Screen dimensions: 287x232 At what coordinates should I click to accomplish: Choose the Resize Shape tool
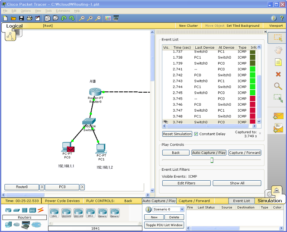[278, 98]
